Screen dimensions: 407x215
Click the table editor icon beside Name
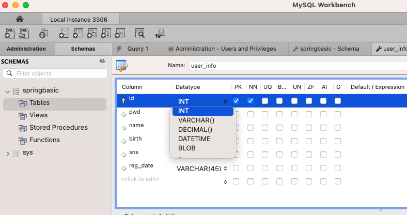(122, 66)
